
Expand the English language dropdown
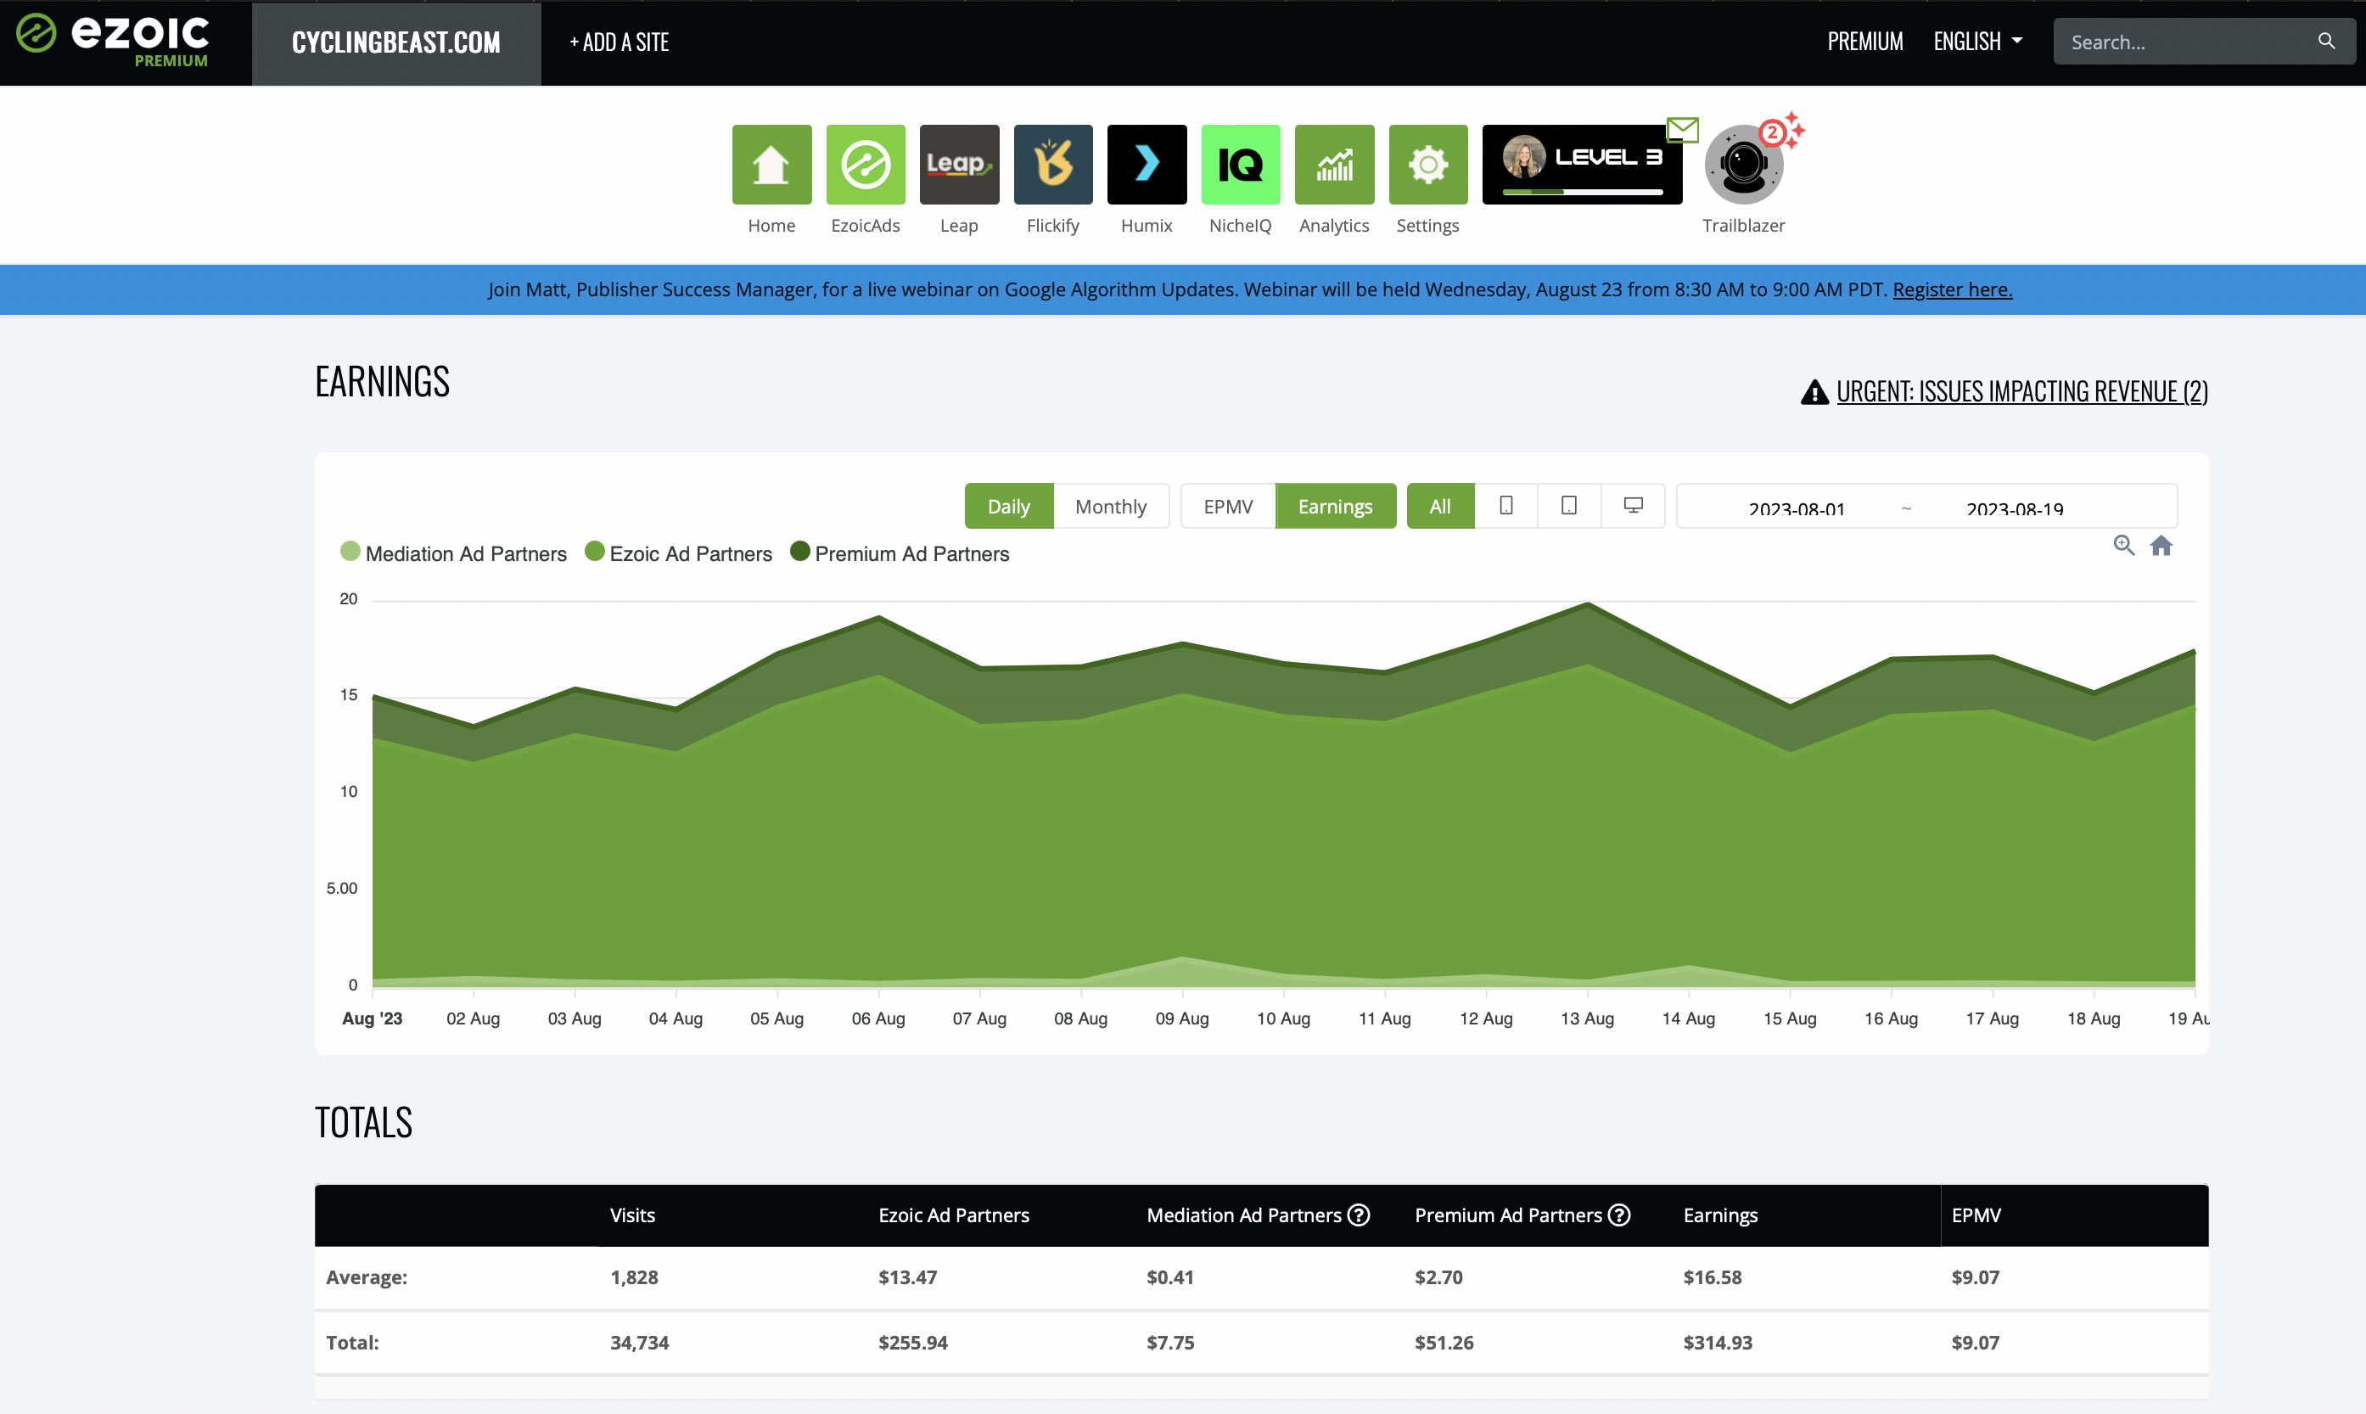pyautogui.click(x=1977, y=41)
